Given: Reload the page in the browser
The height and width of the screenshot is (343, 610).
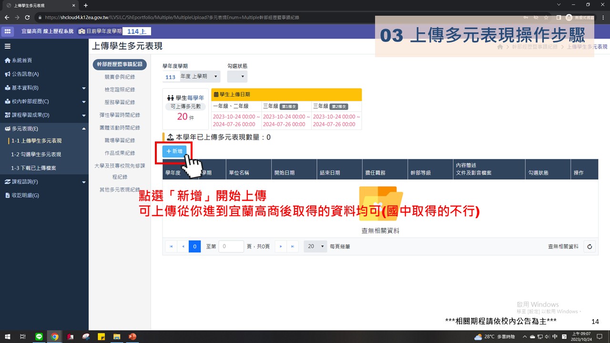Looking at the screenshot, I should (27, 17).
